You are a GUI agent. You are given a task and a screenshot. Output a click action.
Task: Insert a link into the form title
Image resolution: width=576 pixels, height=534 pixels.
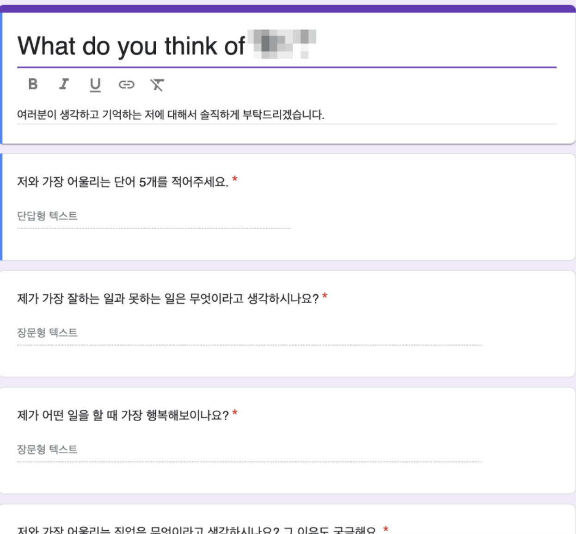[x=126, y=85]
